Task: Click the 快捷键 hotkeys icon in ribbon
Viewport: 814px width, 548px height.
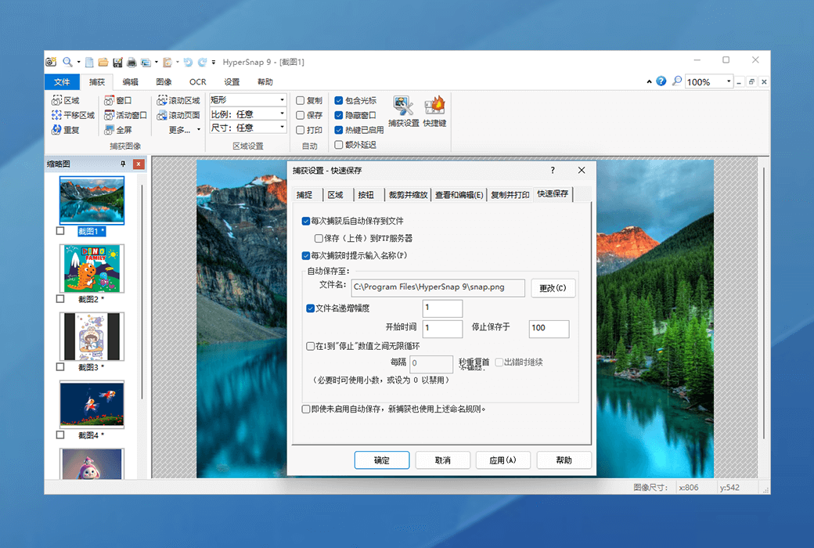Action: [x=434, y=111]
